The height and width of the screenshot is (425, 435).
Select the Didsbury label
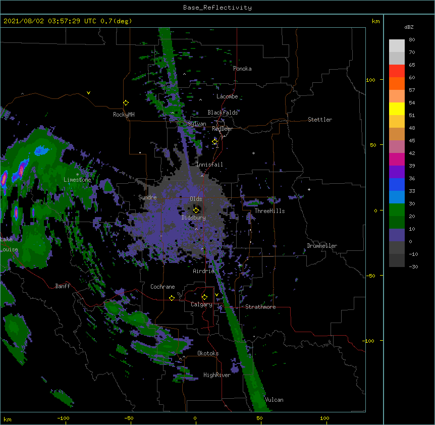[x=194, y=218]
